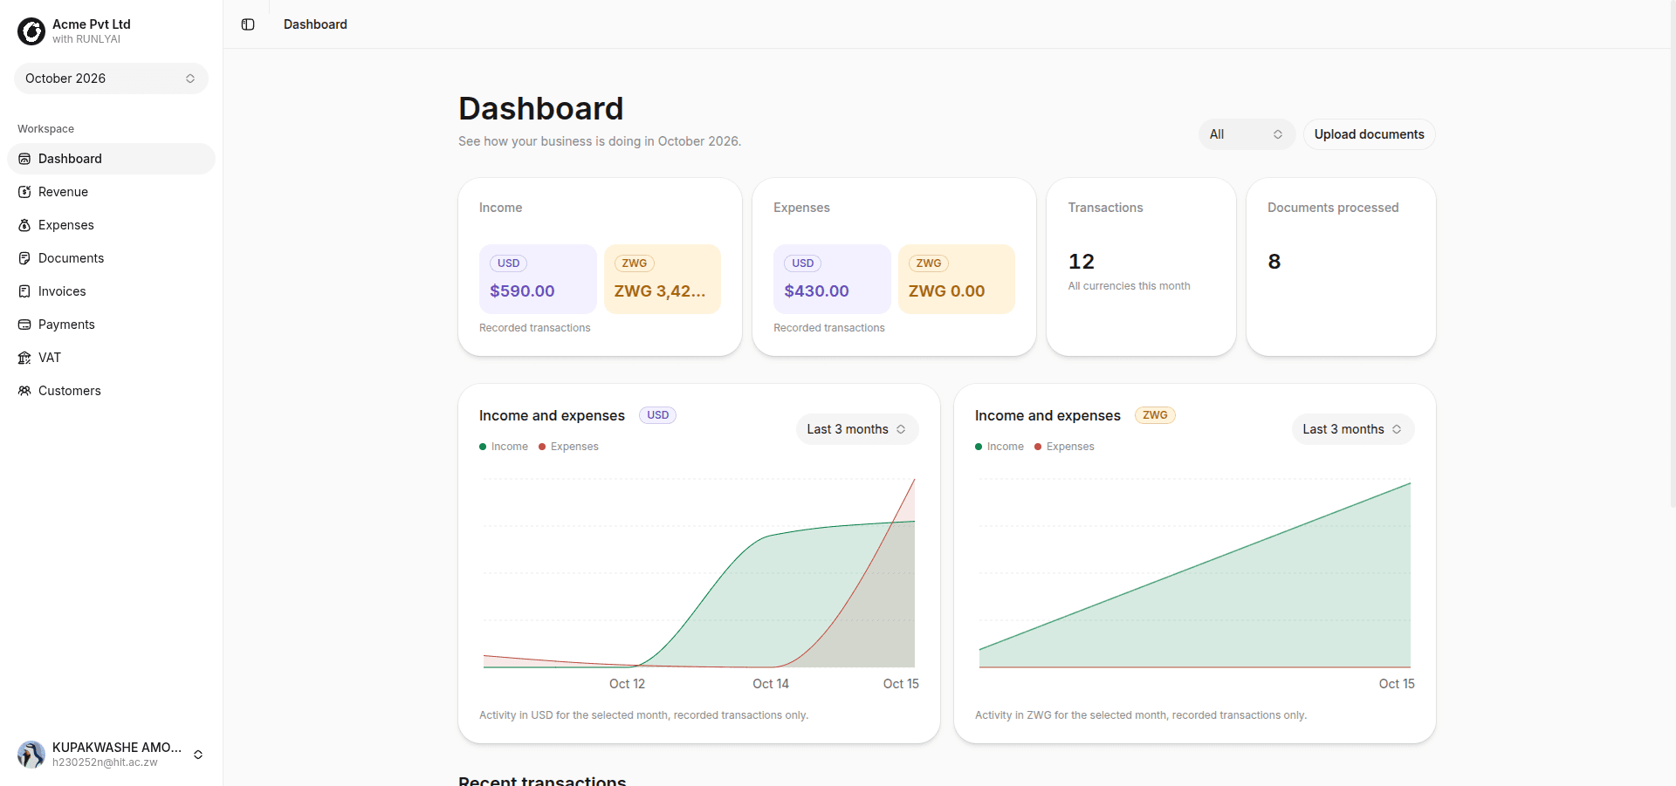Go to the Revenue page
1676x786 pixels.
pos(111,192)
